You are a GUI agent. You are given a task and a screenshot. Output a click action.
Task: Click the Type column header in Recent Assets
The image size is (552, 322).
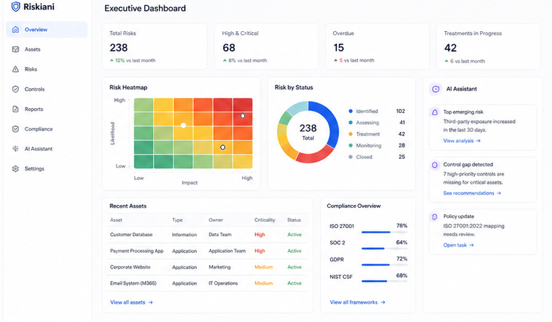coord(177,220)
